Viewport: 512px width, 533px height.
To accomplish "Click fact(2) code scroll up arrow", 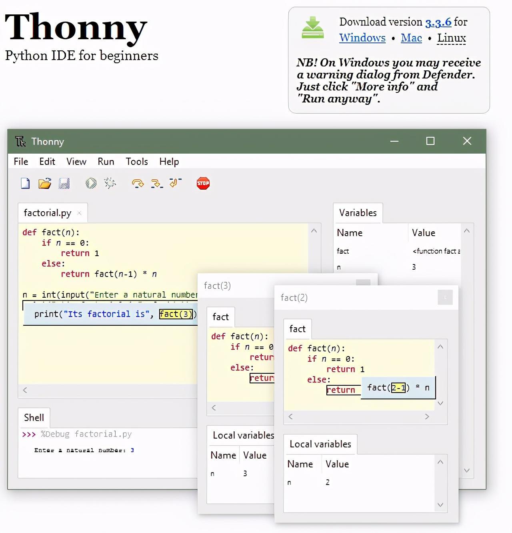I will click(x=440, y=347).
